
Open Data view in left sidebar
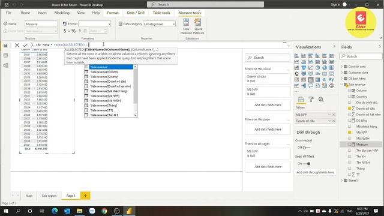[x=5, y=56]
